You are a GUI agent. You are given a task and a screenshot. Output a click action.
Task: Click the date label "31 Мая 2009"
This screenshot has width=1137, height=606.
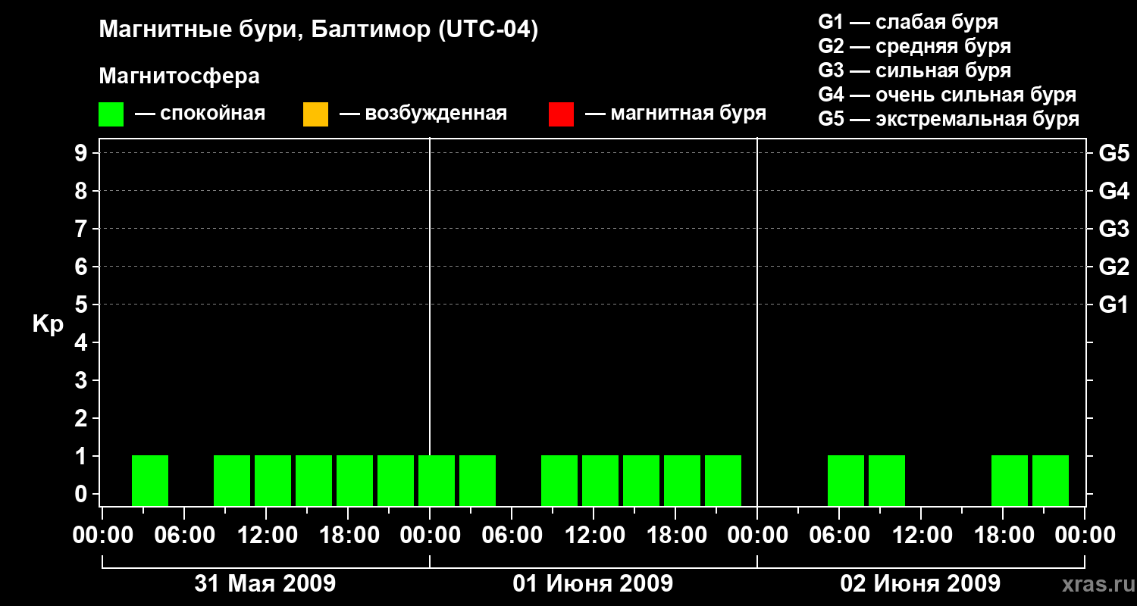[x=265, y=583]
